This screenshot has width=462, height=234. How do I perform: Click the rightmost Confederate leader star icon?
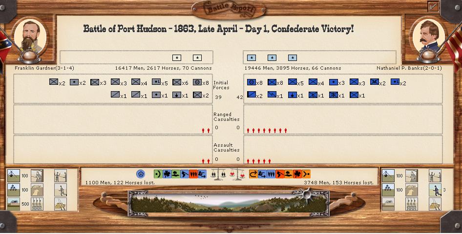[x=197, y=58]
